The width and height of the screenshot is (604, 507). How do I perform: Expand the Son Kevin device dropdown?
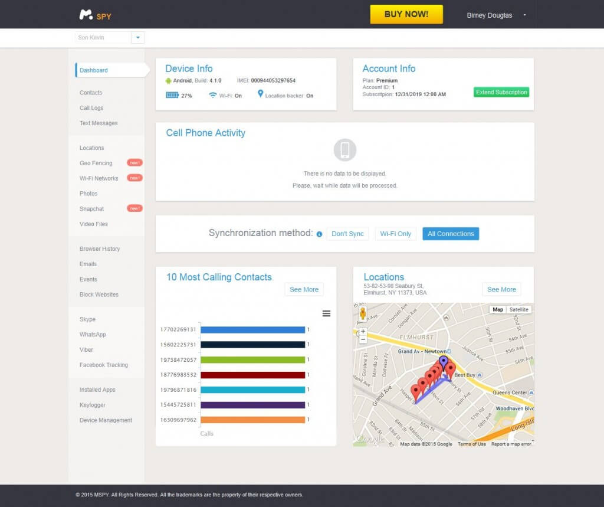(137, 38)
